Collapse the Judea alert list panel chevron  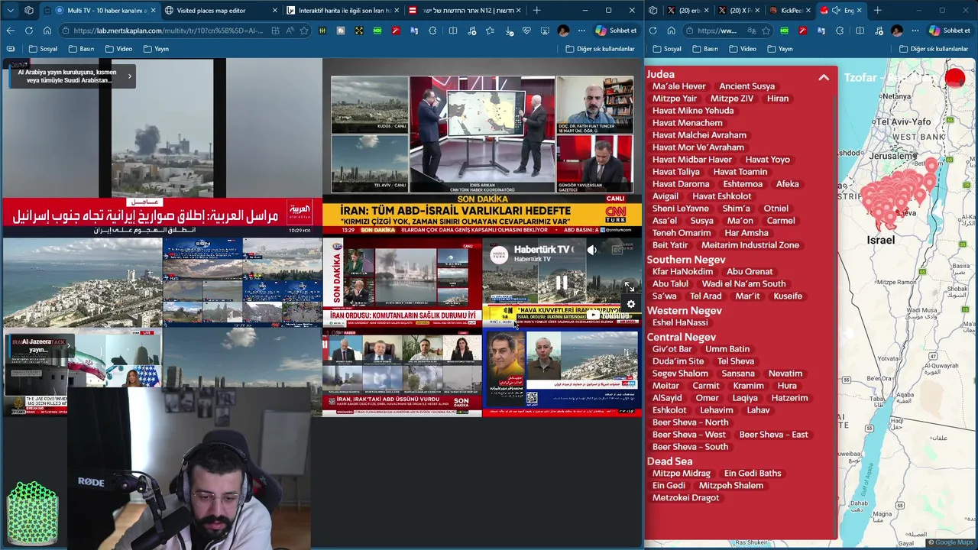(824, 77)
